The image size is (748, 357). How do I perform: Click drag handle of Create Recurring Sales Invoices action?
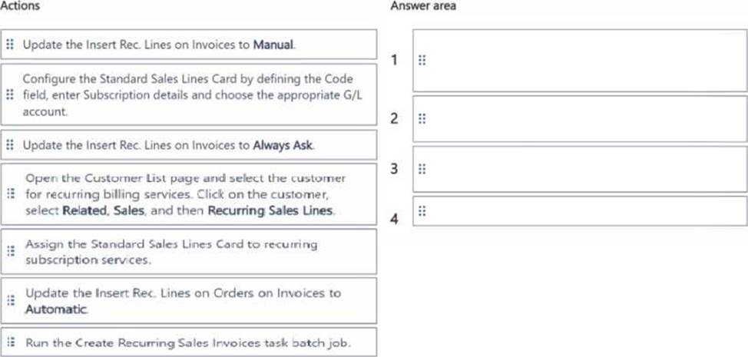tap(10, 342)
